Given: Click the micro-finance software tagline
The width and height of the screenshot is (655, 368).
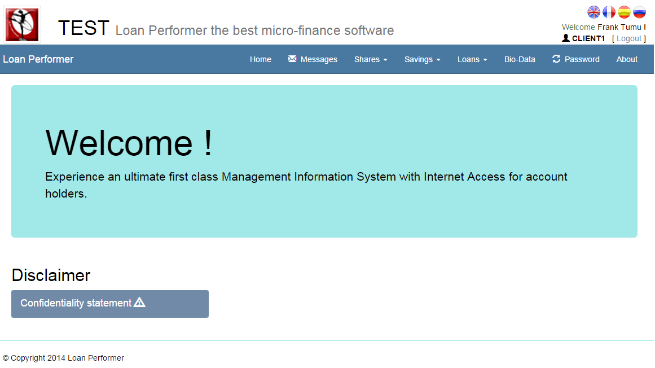Looking at the screenshot, I should pyautogui.click(x=254, y=30).
